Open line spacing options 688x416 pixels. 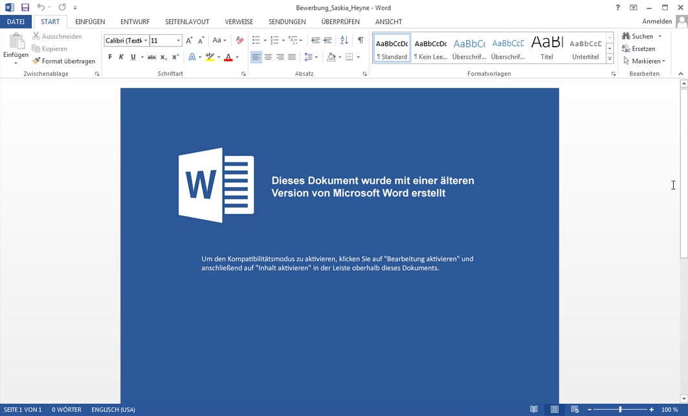(310, 57)
